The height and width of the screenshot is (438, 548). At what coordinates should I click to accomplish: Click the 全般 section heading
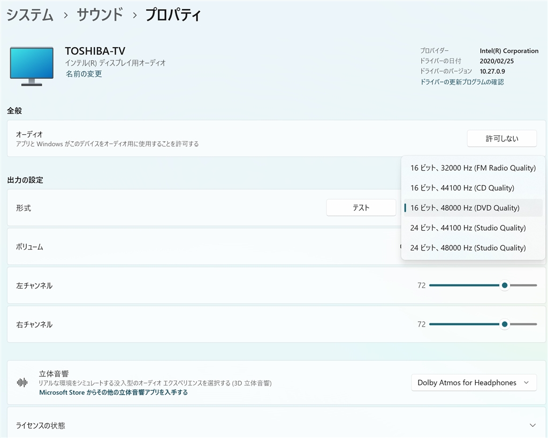pyautogui.click(x=14, y=111)
